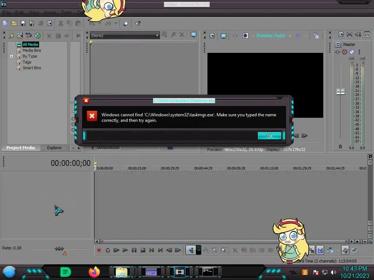Click the Master volume fader
The height and width of the screenshot is (280, 374).
[x=340, y=92]
